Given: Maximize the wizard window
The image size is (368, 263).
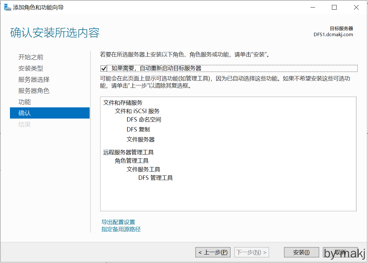Looking at the screenshot, I should point(334,7).
